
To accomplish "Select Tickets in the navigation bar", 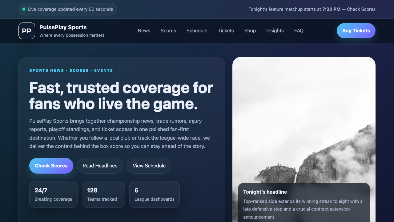I will [x=226, y=31].
